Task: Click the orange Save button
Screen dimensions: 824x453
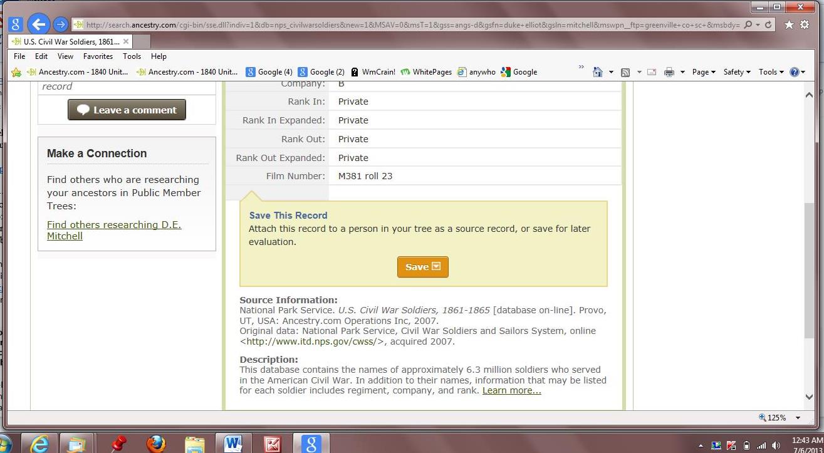Action: pyautogui.click(x=423, y=267)
